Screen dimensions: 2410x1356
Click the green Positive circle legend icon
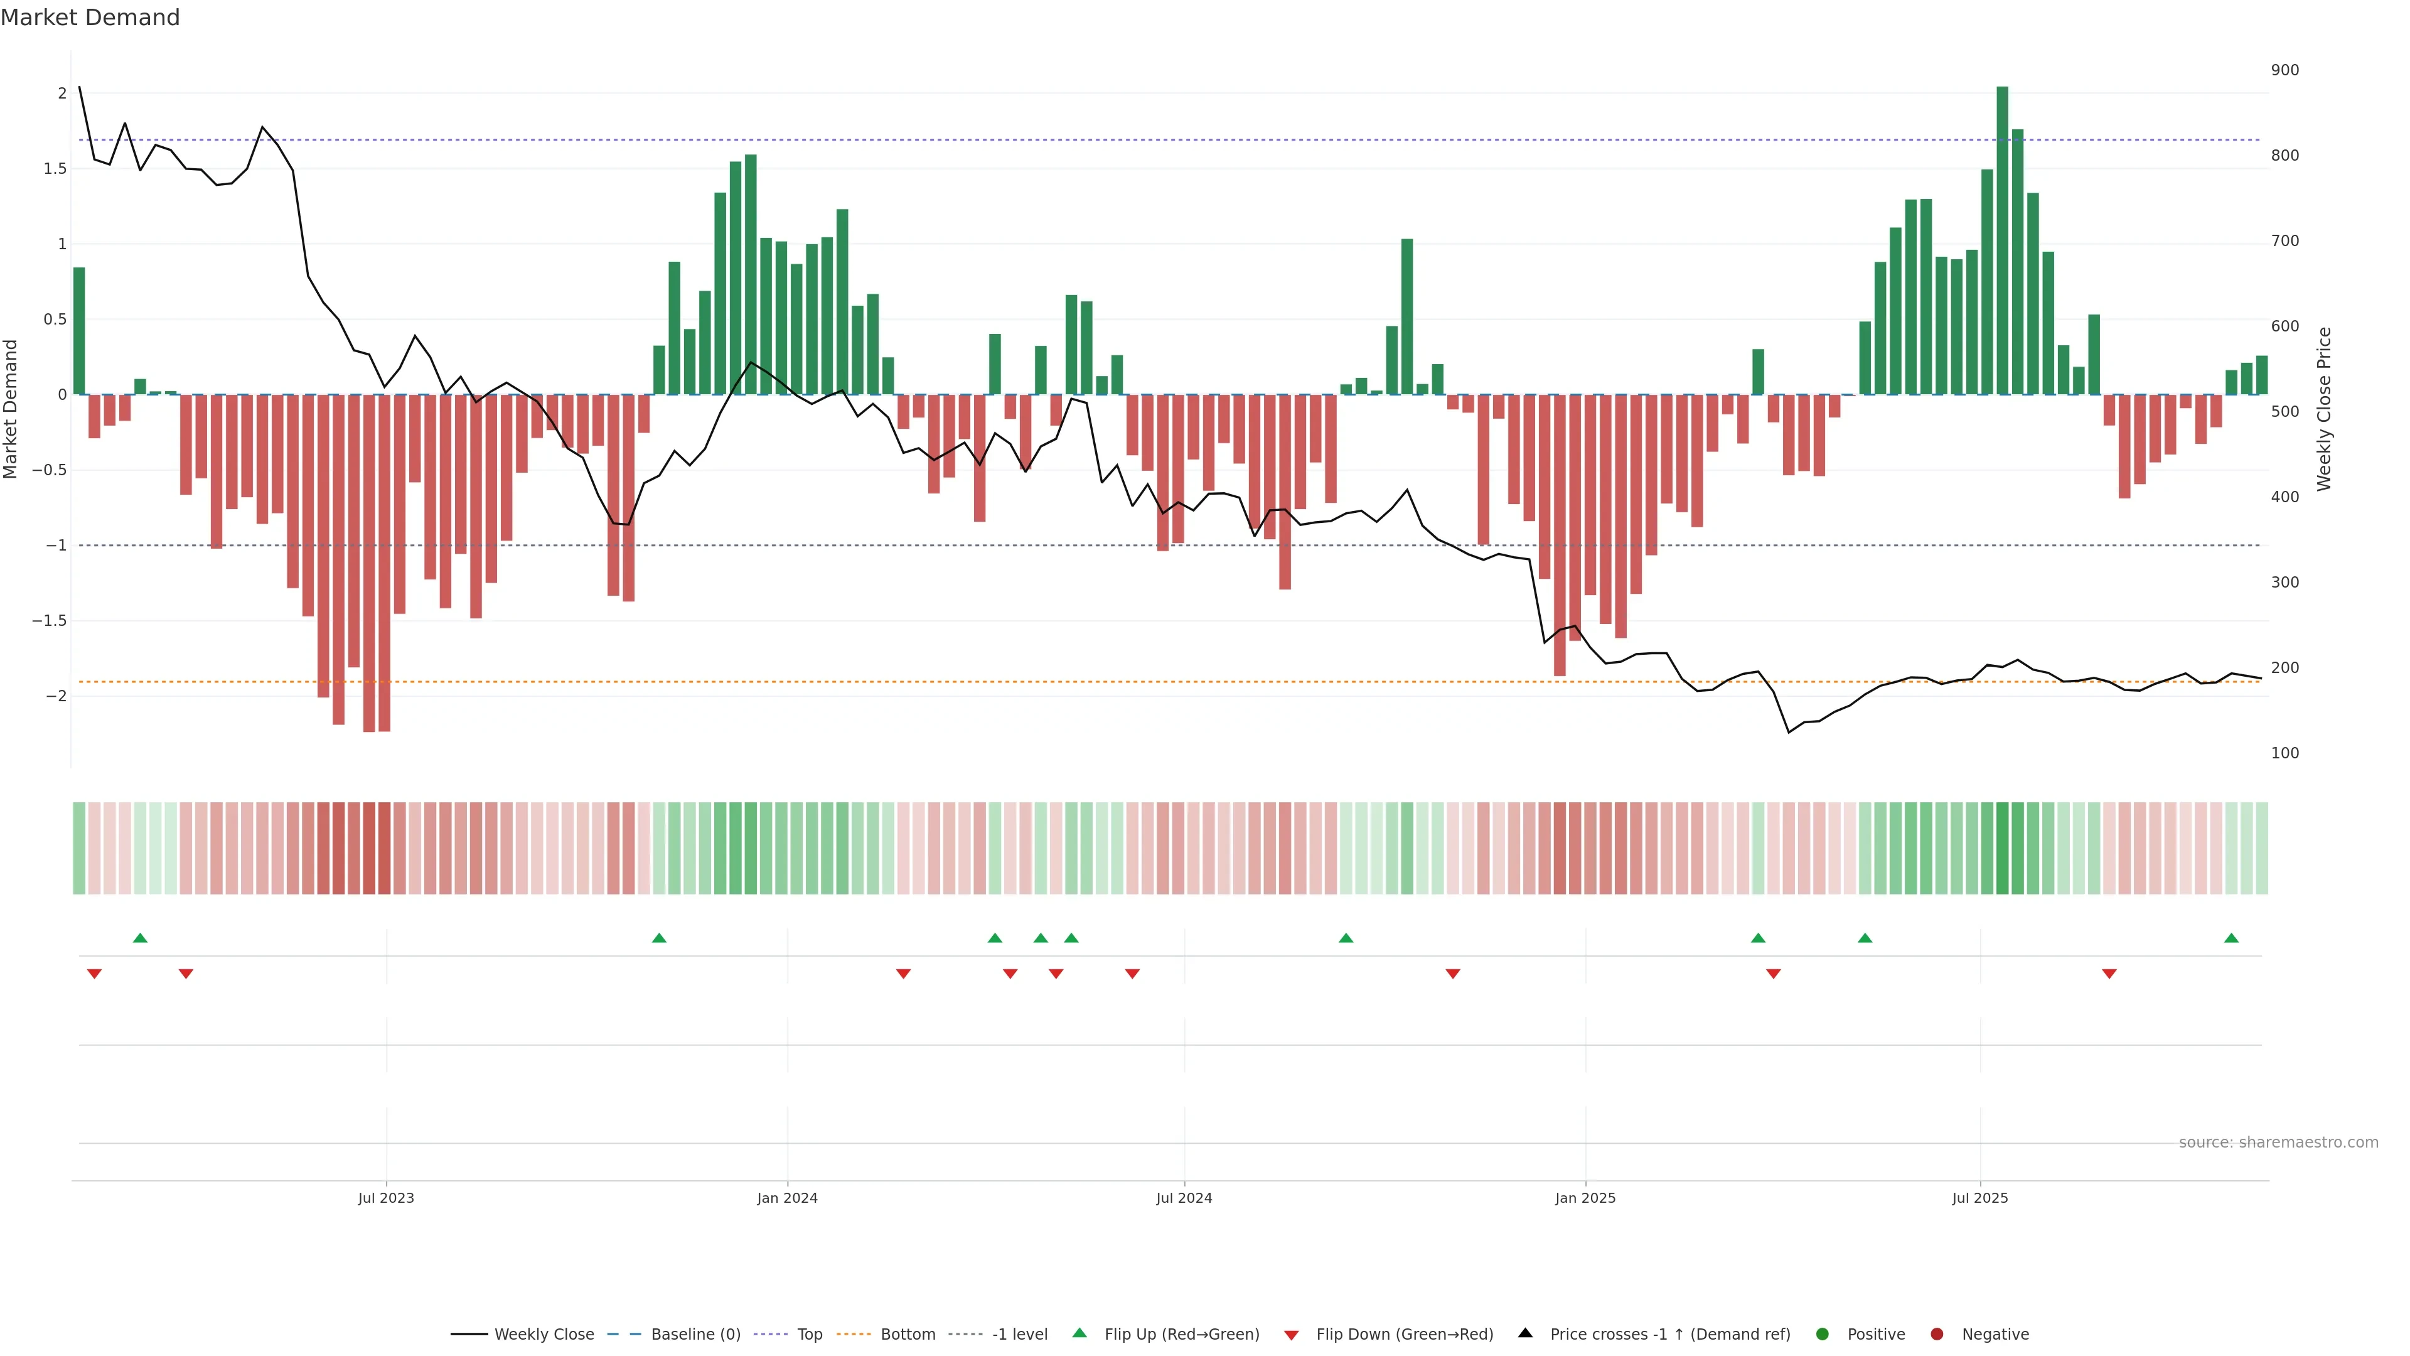click(1821, 1333)
